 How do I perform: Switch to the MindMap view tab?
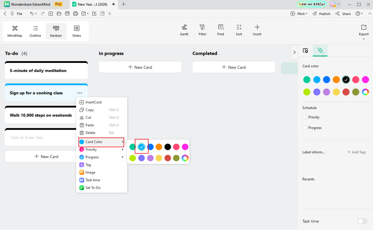click(15, 31)
